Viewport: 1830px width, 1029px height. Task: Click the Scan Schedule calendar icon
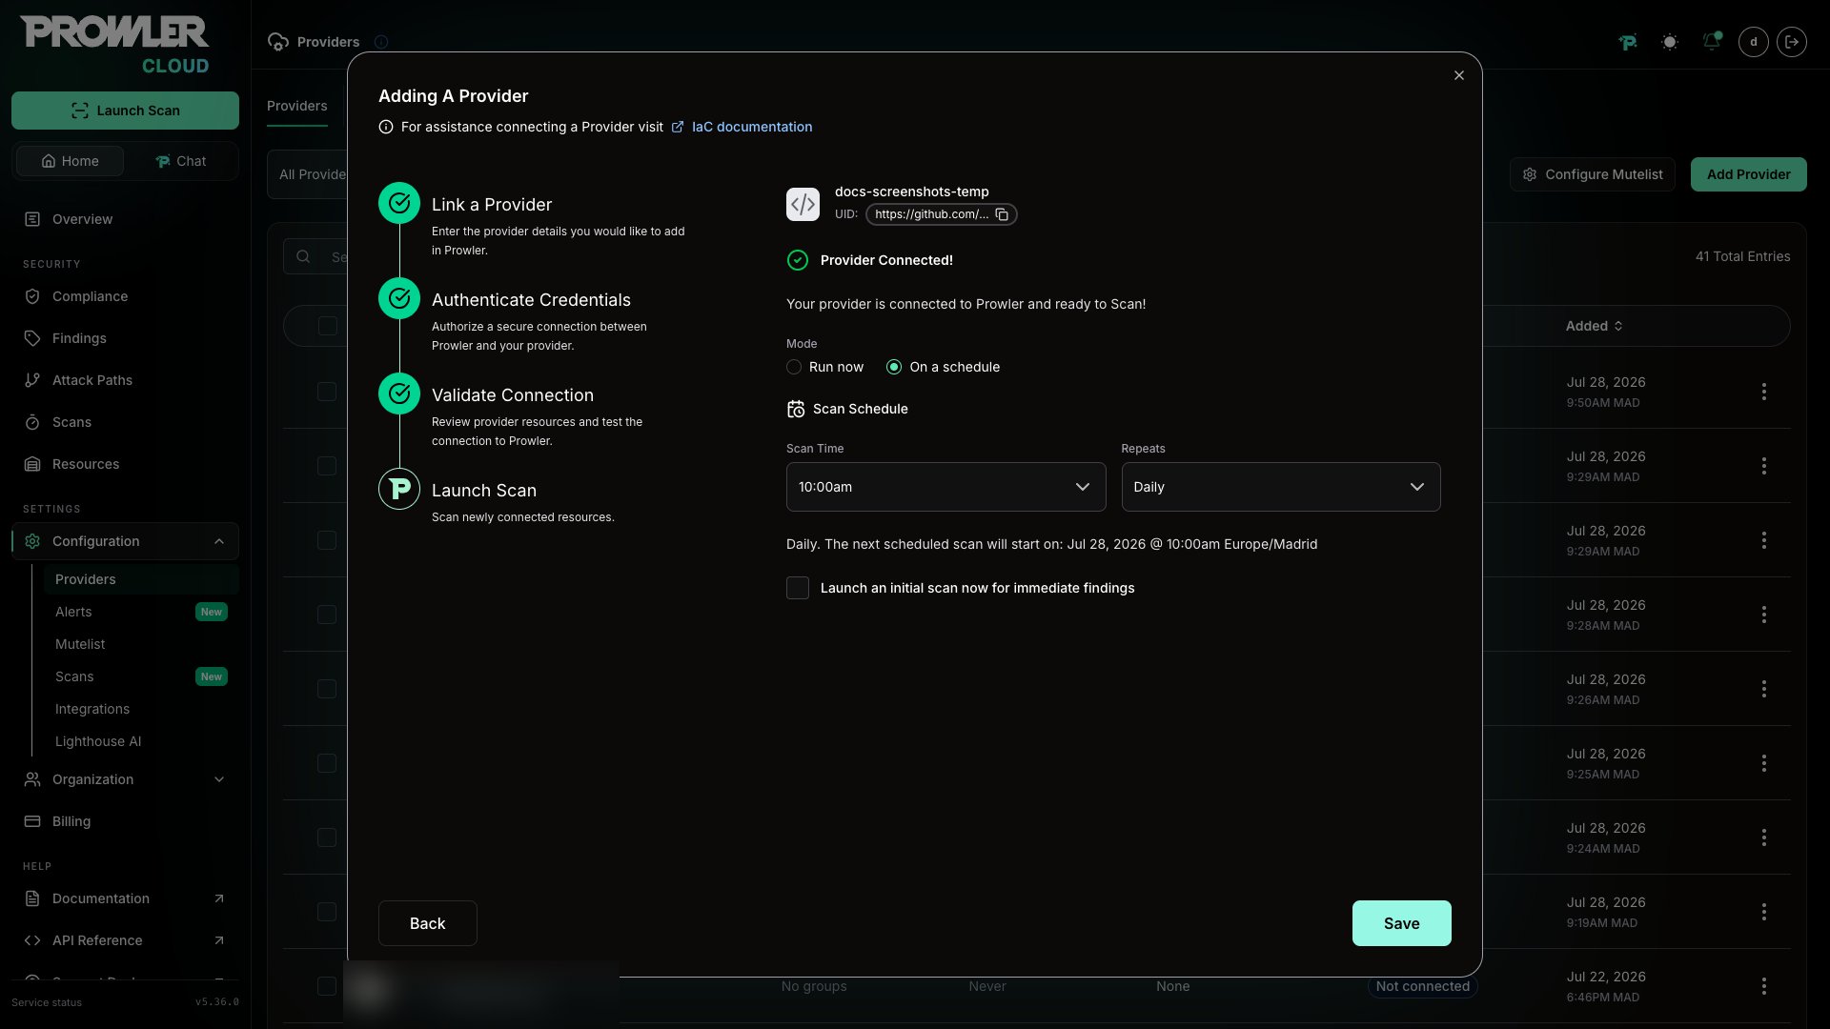point(796,409)
